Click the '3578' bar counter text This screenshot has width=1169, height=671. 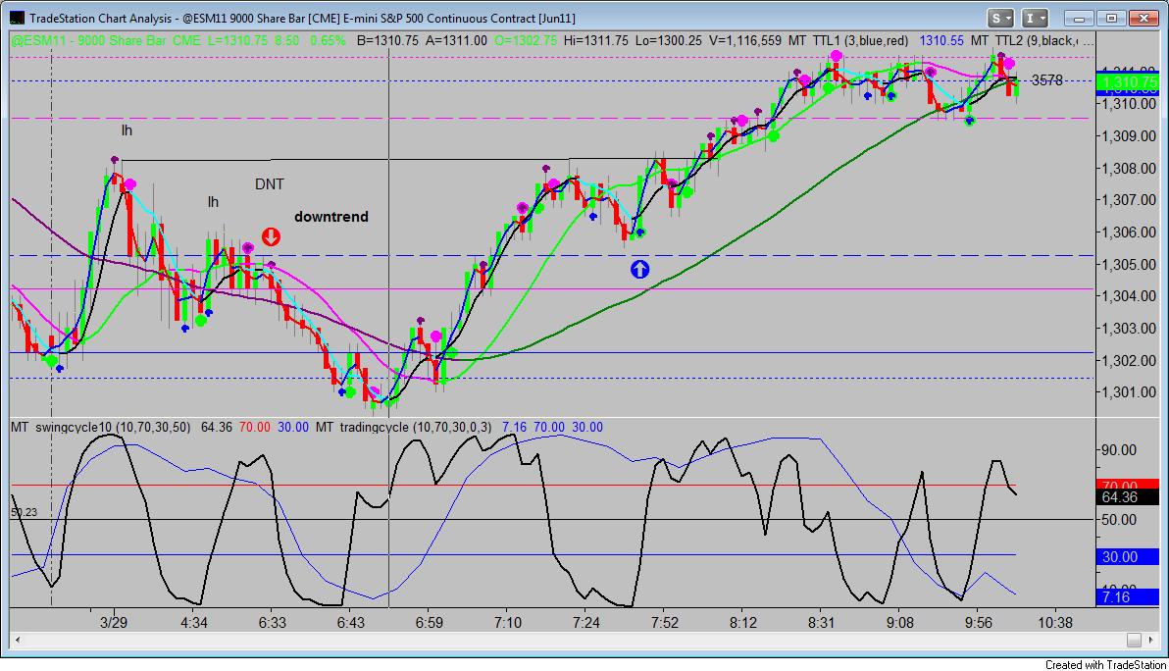coord(1046,80)
